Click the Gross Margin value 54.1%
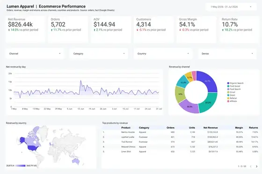Viewport: 262px width, 174px height. click(187, 24)
